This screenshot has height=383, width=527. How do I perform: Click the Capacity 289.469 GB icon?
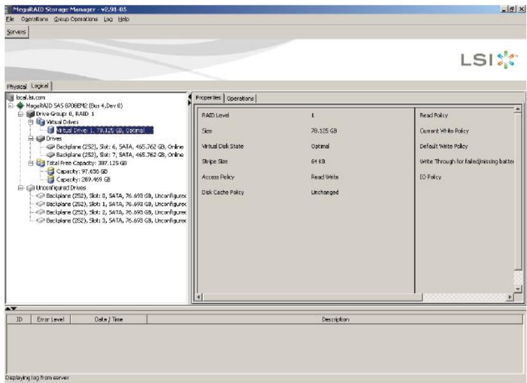pos(51,179)
